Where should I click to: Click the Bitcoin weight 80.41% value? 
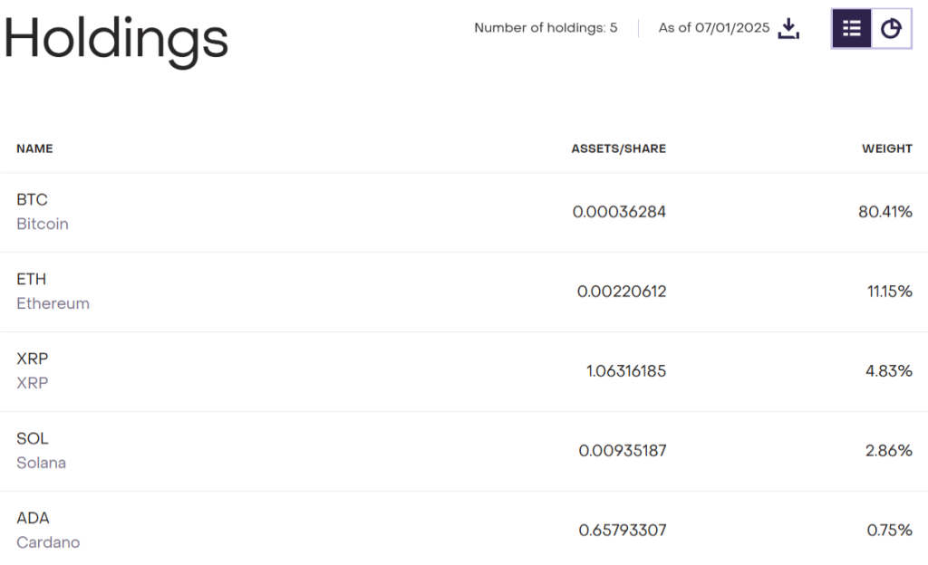[x=884, y=212]
